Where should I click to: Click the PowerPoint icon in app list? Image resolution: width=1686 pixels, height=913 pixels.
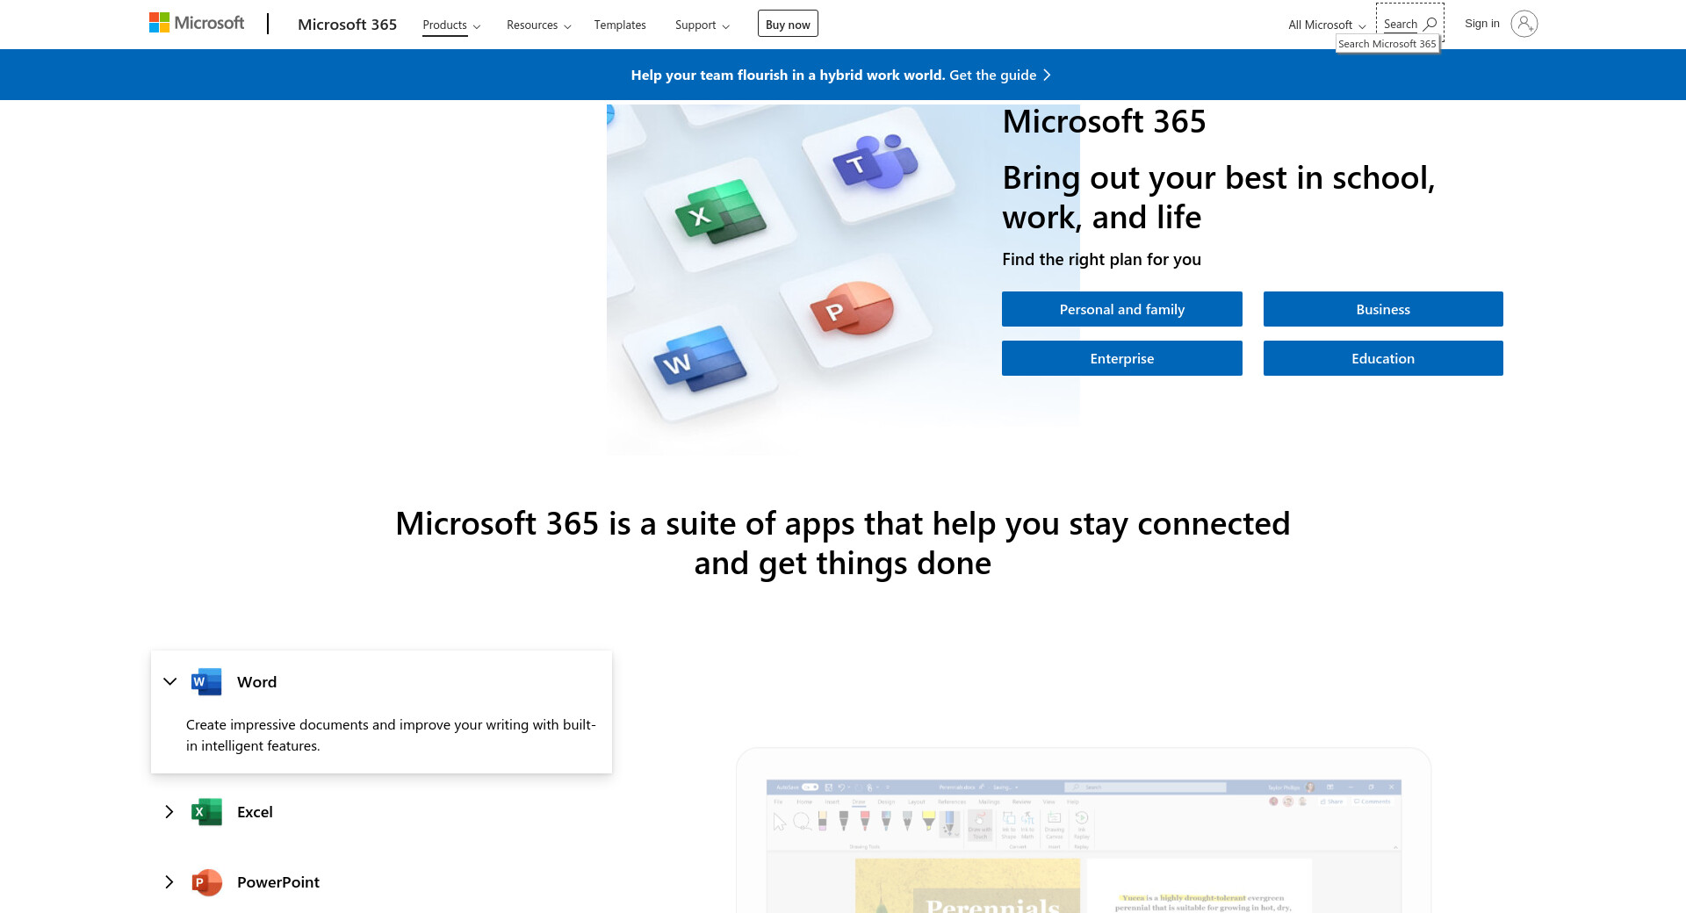pos(206,882)
